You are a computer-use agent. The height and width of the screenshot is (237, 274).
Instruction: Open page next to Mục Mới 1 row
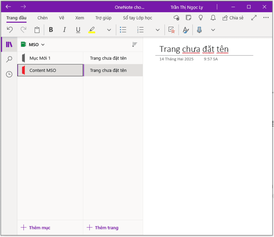click(x=113, y=58)
